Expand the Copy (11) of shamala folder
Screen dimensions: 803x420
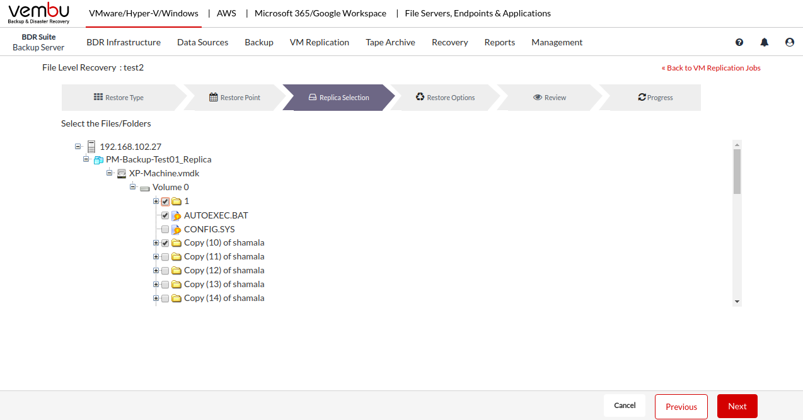156,257
